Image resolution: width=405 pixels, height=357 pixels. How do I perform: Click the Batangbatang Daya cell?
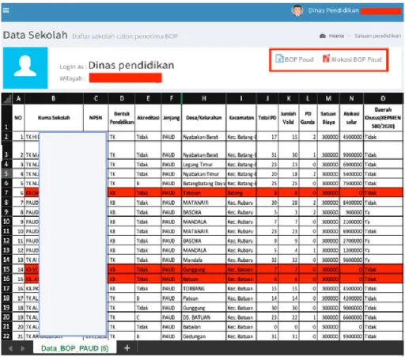click(203, 184)
